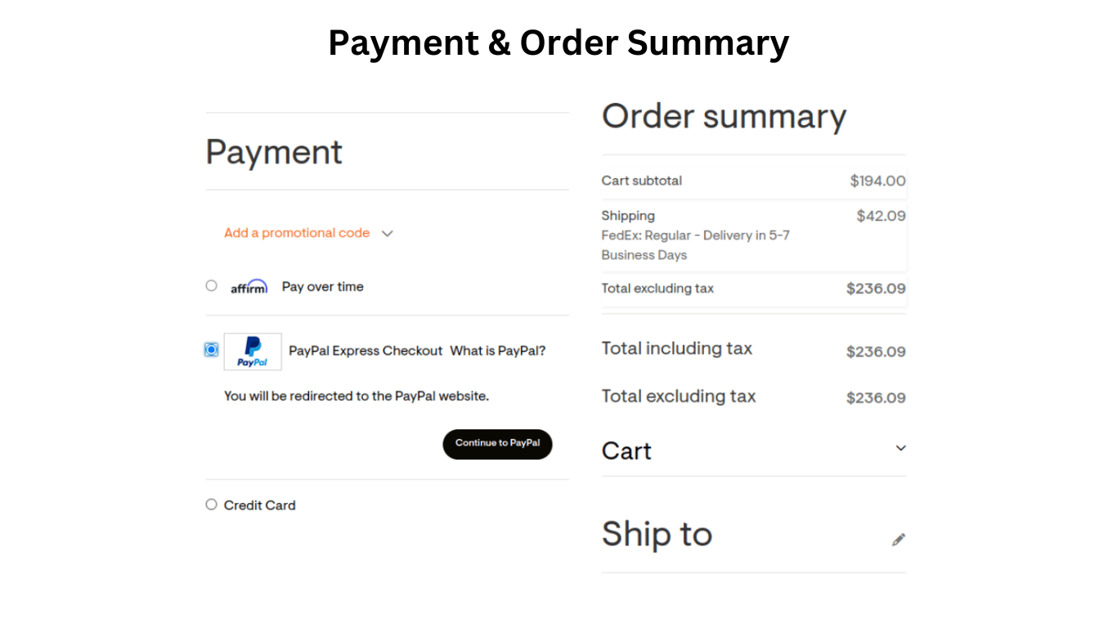Choose the Credit Card radio button
This screenshot has height=628, width=1117.
(x=212, y=505)
